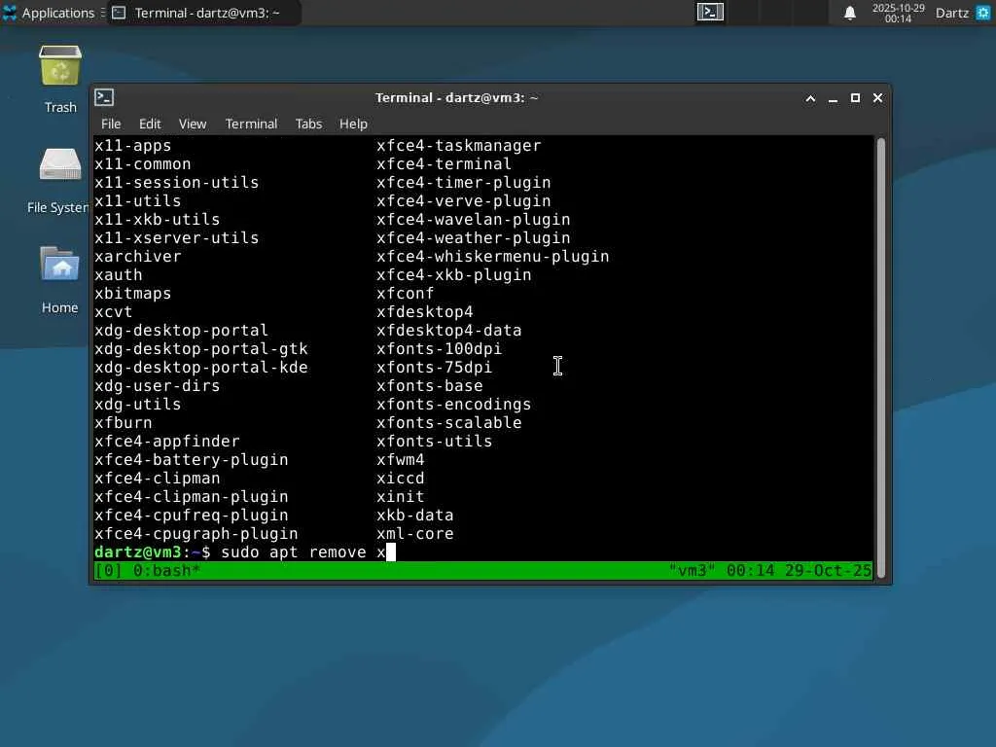Click the 'xkb-data' package name
This screenshot has height=747, width=996.
pyautogui.click(x=414, y=516)
